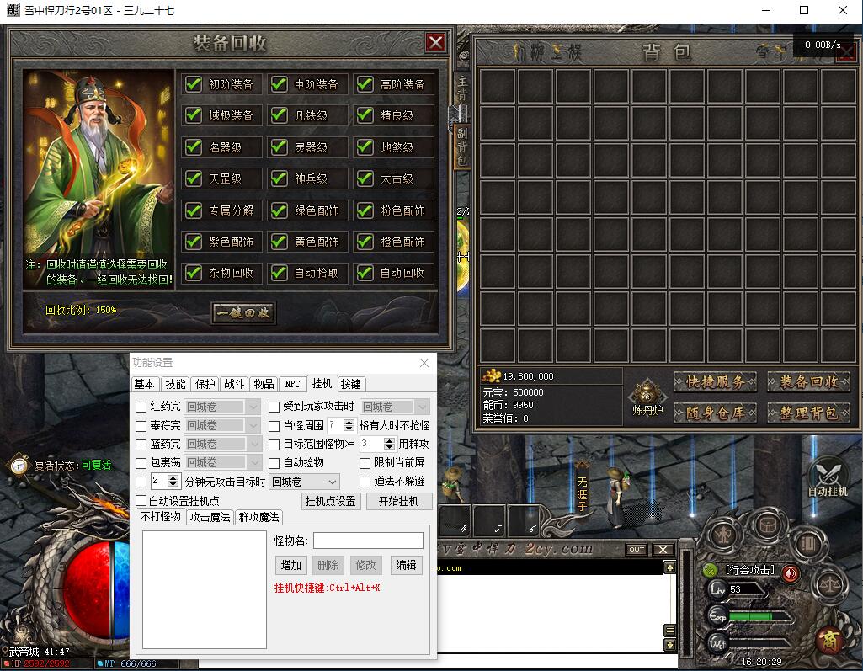Increase the minutes spinner showing 2

(x=173, y=478)
